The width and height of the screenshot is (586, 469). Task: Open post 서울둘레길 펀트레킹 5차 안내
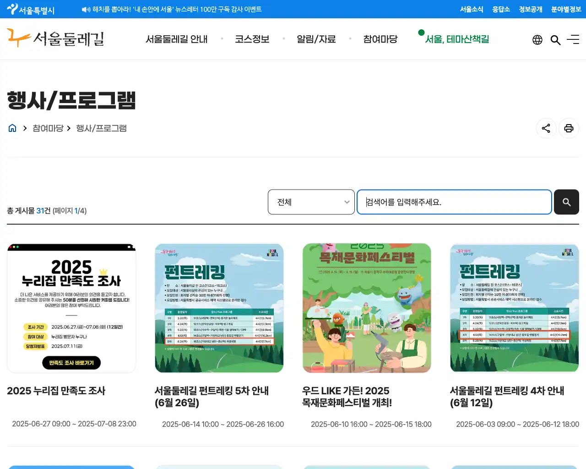pyautogui.click(x=212, y=397)
